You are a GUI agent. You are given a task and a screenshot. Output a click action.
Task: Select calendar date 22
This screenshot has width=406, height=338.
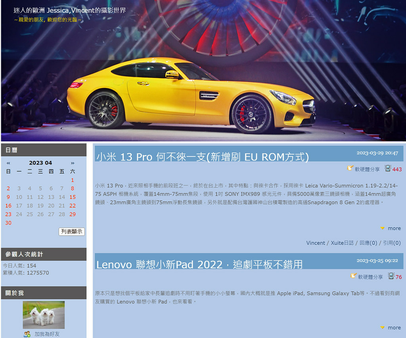tap(73, 206)
